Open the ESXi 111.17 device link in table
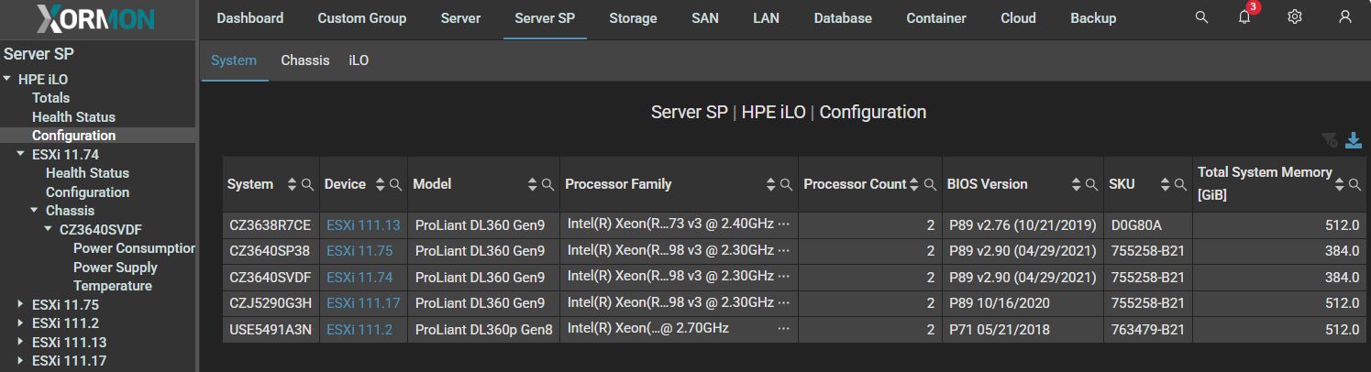This screenshot has width=1371, height=372. coord(363,303)
